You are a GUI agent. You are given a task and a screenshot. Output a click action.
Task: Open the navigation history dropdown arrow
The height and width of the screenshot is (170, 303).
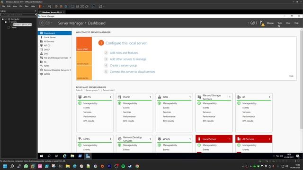[52, 23]
